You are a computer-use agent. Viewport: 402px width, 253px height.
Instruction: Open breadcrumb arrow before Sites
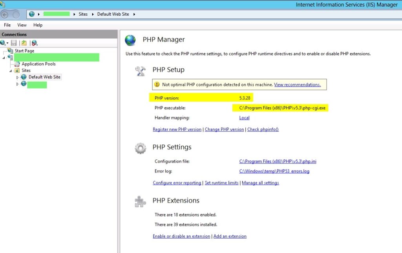[74, 15]
